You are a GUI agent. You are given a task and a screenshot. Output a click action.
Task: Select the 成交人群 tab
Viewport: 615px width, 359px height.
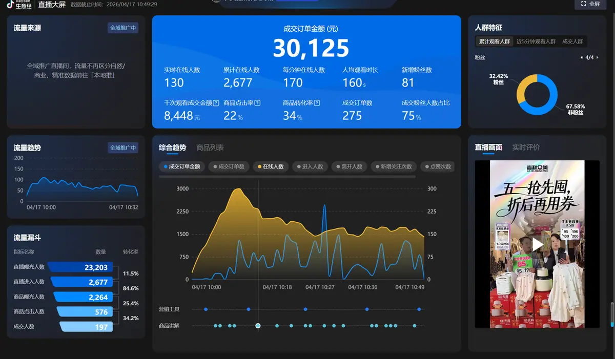pyautogui.click(x=573, y=41)
